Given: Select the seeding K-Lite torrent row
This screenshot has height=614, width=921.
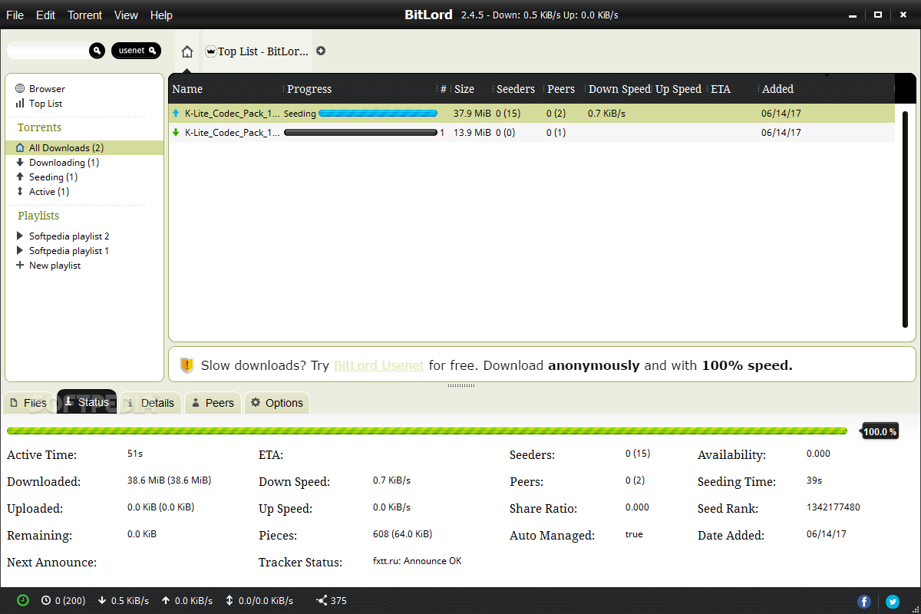Looking at the screenshot, I should coord(531,114).
